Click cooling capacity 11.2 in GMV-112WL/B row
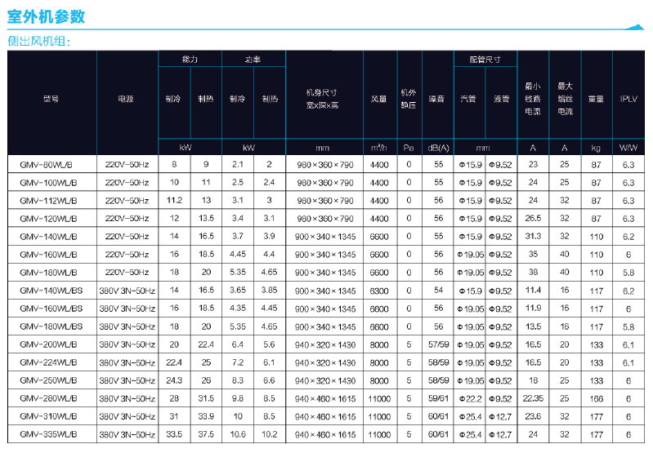This screenshot has width=653, height=453. click(174, 200)
